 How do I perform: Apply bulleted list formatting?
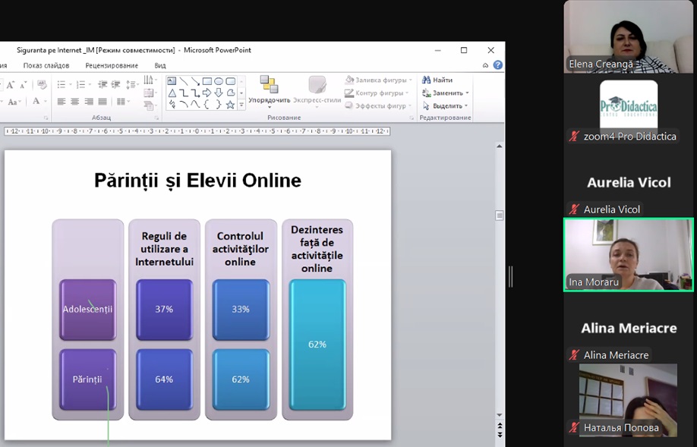61,84
